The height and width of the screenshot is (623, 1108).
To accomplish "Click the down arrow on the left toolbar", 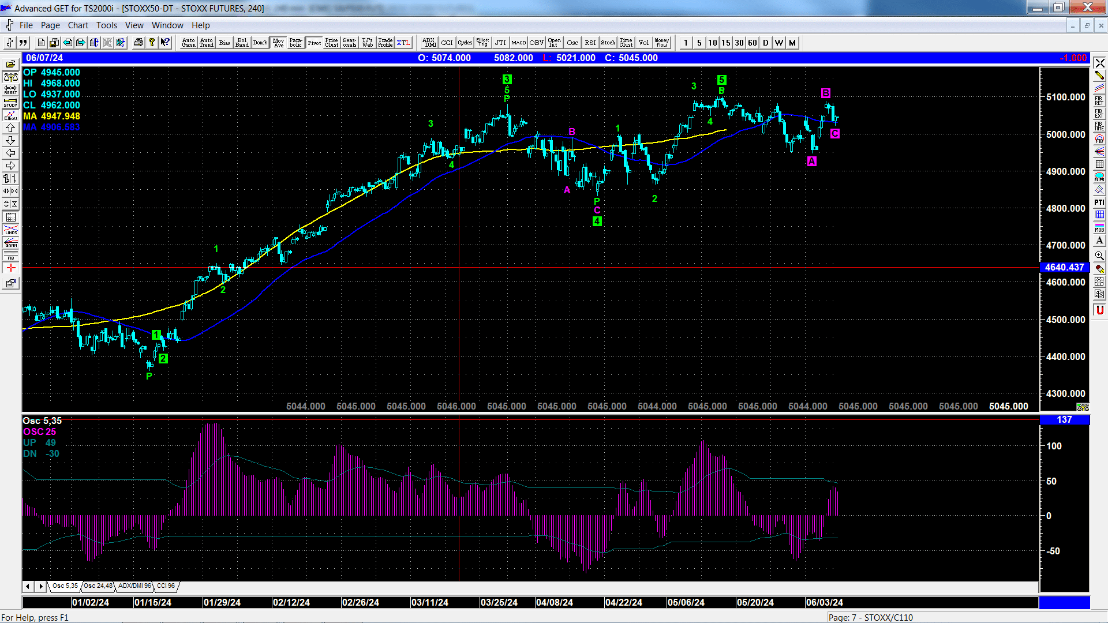I will pyautogui.click(x=10, y=140).
